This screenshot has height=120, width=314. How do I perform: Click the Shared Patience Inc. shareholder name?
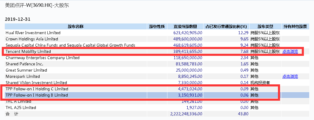pos(24,64)
